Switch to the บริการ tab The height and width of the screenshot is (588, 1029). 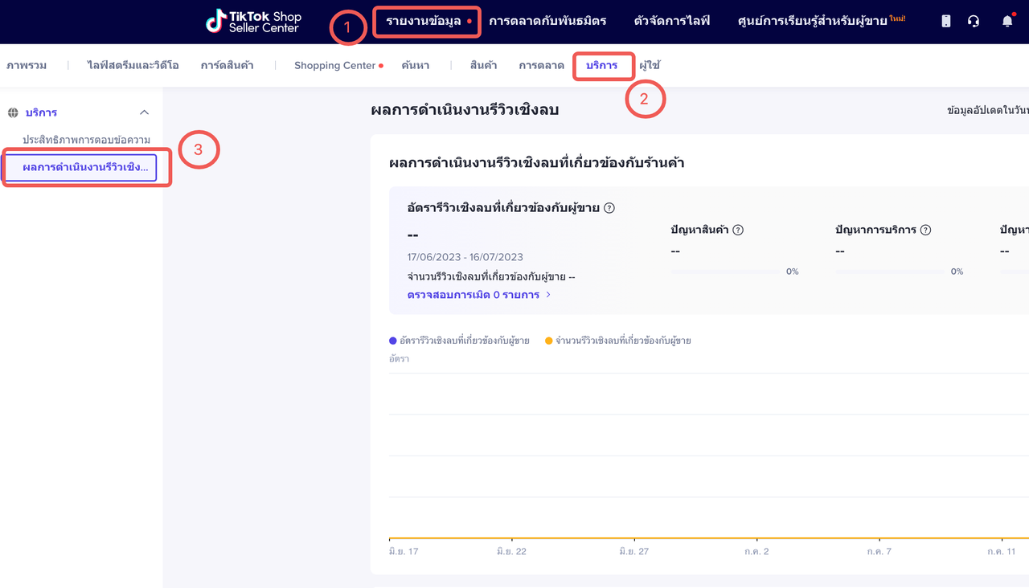(x=601, y=66)
